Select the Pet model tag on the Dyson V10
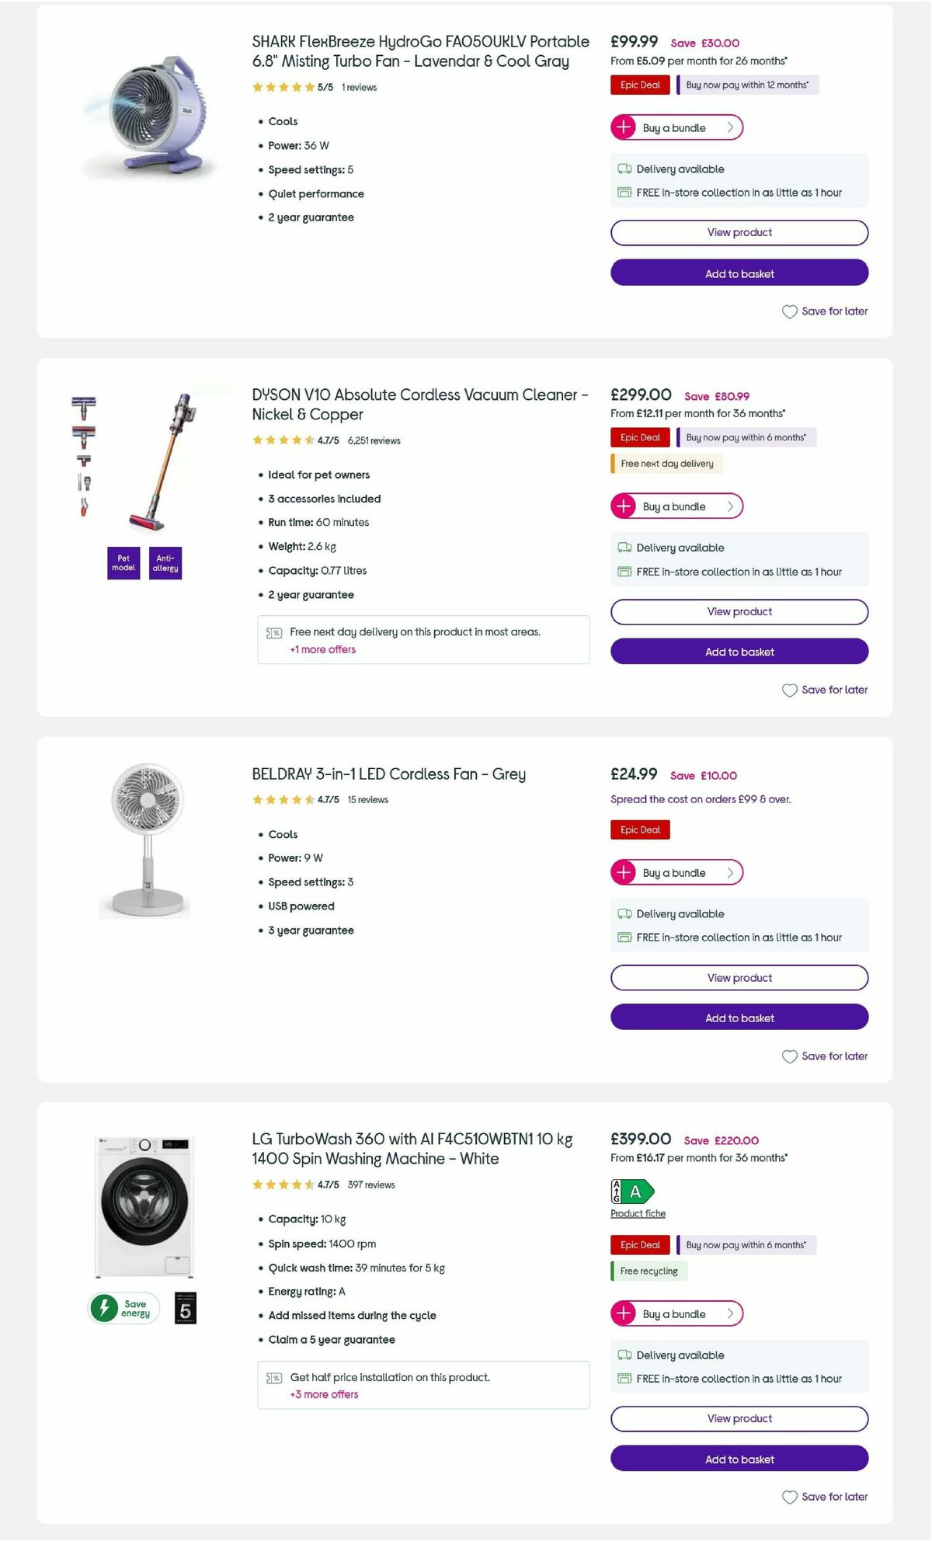Viewport: 932px width, 1541px height. 123,562
